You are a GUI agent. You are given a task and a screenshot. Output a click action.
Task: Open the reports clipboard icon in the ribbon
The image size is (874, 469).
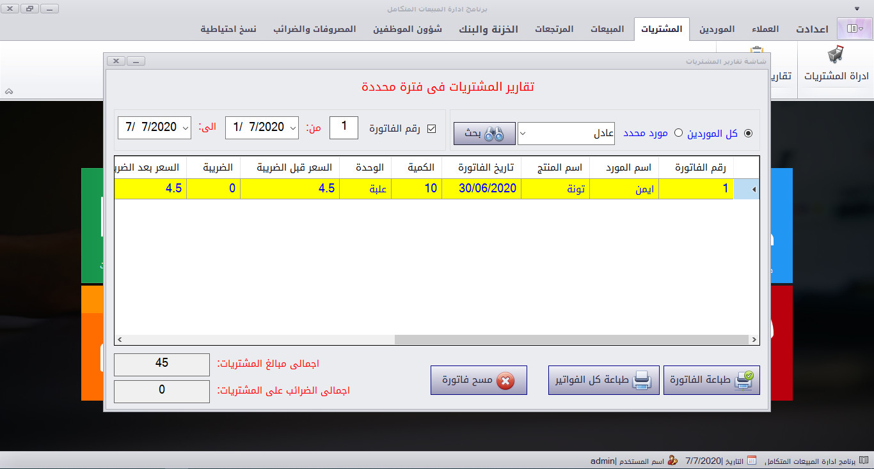click(757, 51)
